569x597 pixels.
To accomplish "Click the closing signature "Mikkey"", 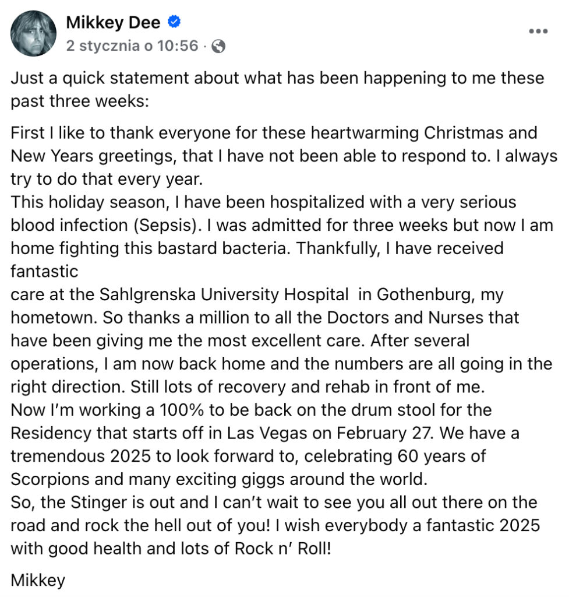I will pos(38,580).
